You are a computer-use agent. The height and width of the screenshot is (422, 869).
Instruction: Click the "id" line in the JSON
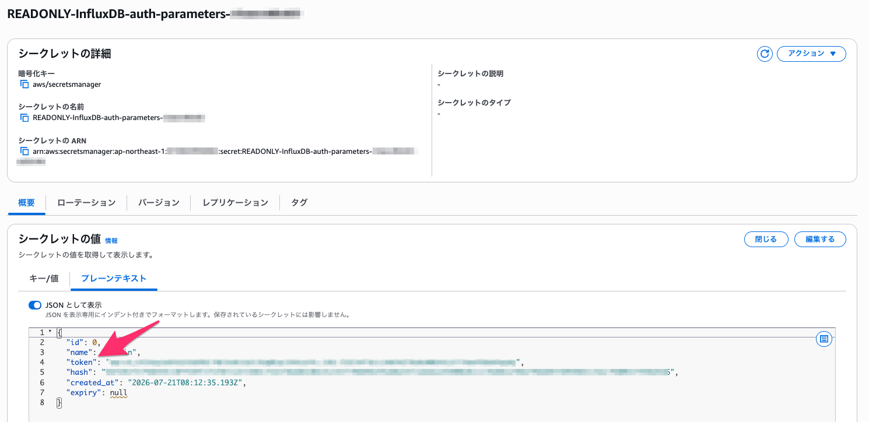pyautogui.click(x=83, y=342)
